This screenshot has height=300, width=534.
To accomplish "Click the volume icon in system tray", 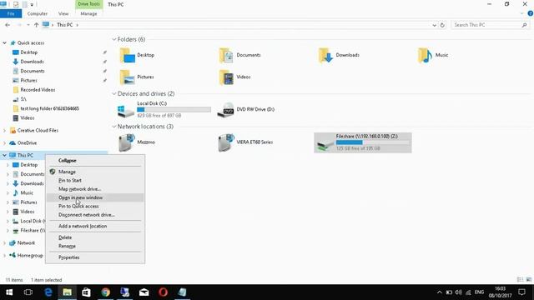I will [x=458, y=292].
